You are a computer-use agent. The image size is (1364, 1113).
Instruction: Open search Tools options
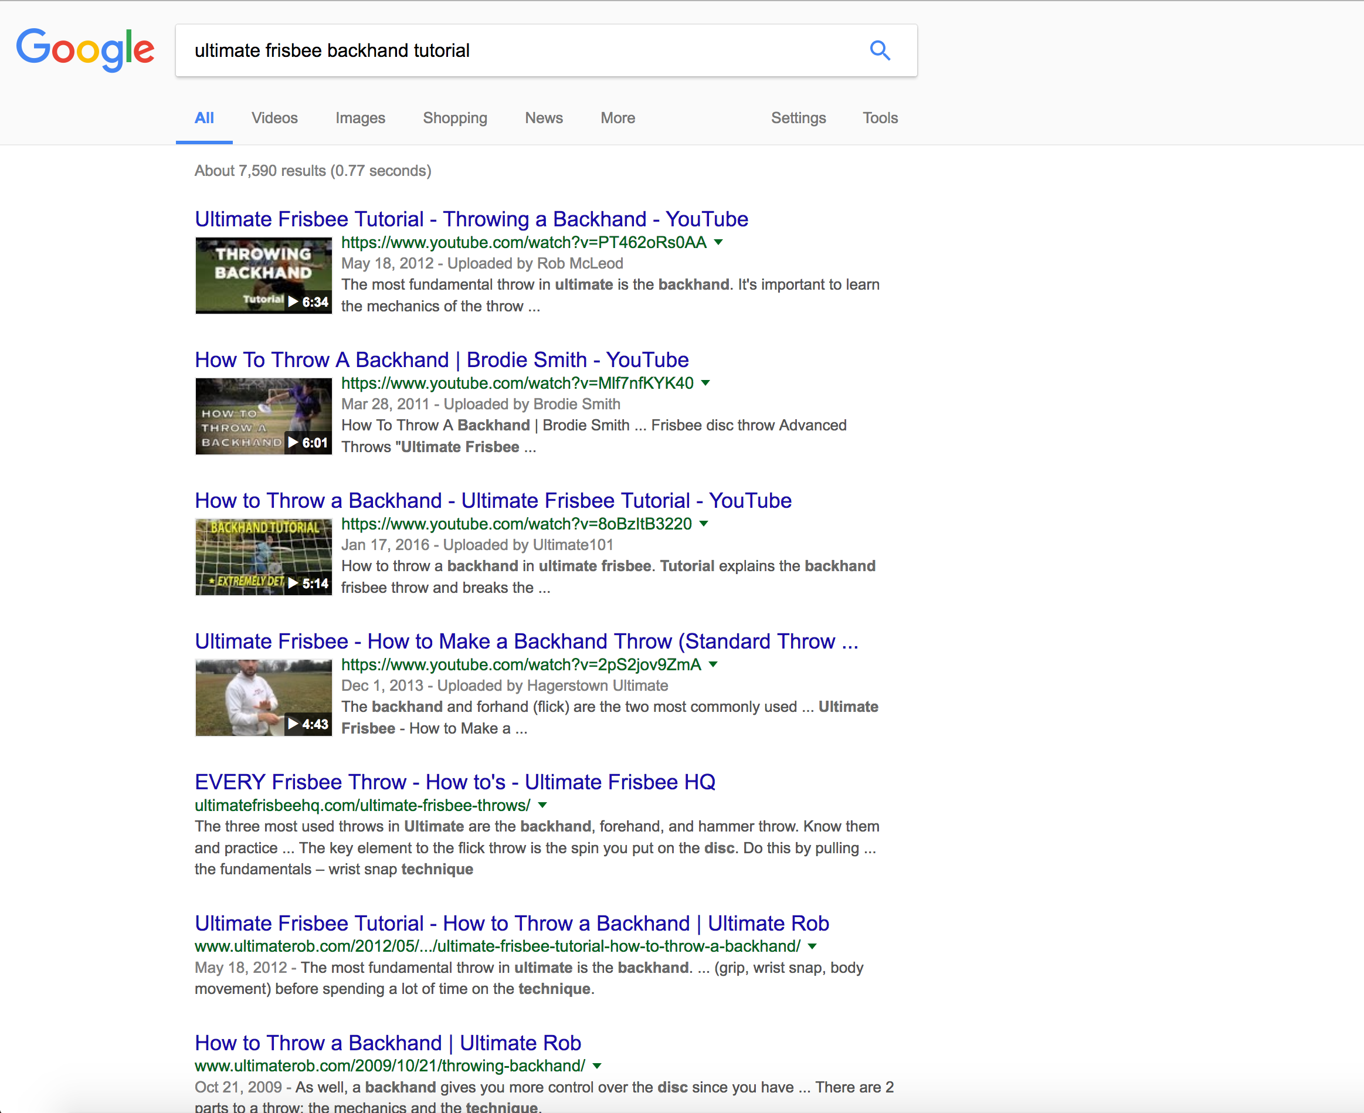point(880,118)
